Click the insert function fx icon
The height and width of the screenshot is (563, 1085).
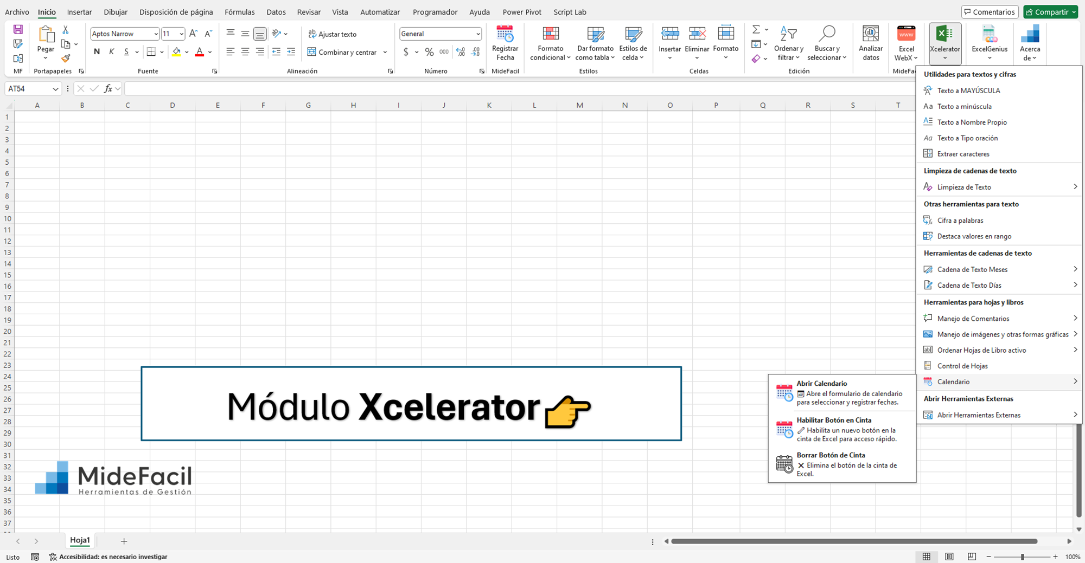coord(108,88)
